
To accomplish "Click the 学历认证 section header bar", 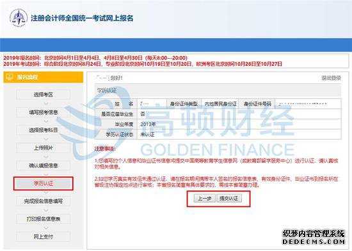I will pos(218,91).
